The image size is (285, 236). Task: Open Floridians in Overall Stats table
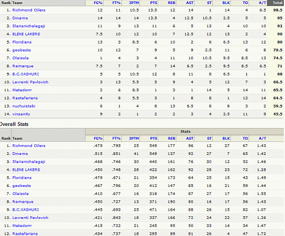pos(22,178)
